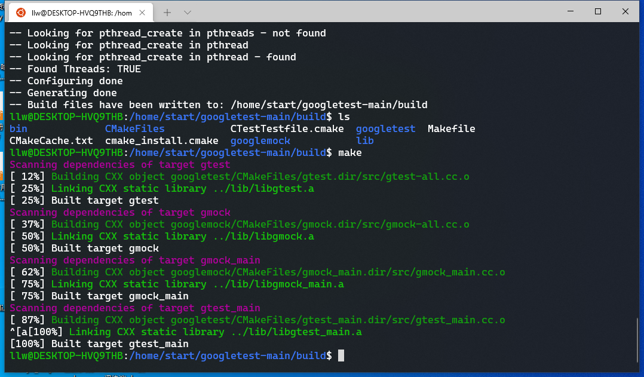Click the 'CMakeFiles' directory name
The image size is (644, 377).
pyautogui.click(x=135, y=128)
